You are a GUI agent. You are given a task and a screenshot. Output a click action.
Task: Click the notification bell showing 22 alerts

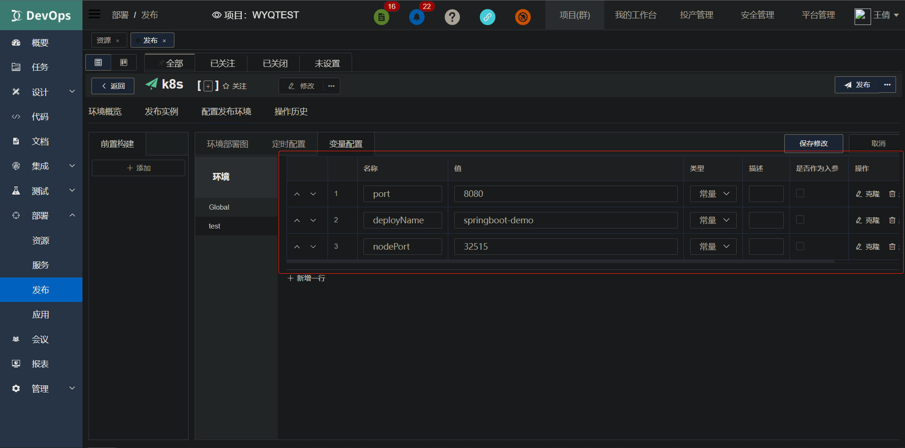(x=417, y=16)
